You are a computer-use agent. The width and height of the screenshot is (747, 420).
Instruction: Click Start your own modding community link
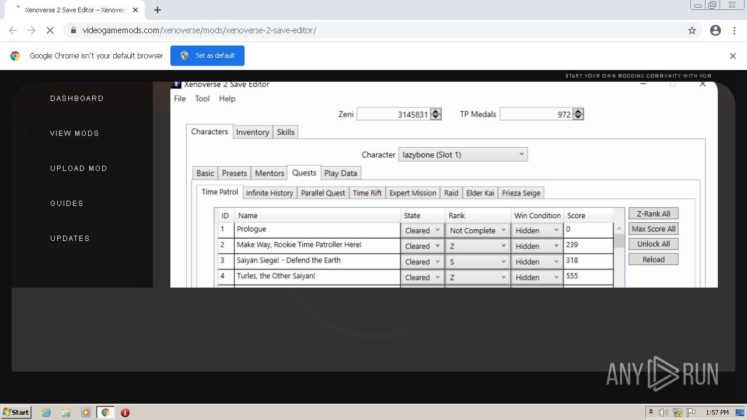[x=638, y=76]
